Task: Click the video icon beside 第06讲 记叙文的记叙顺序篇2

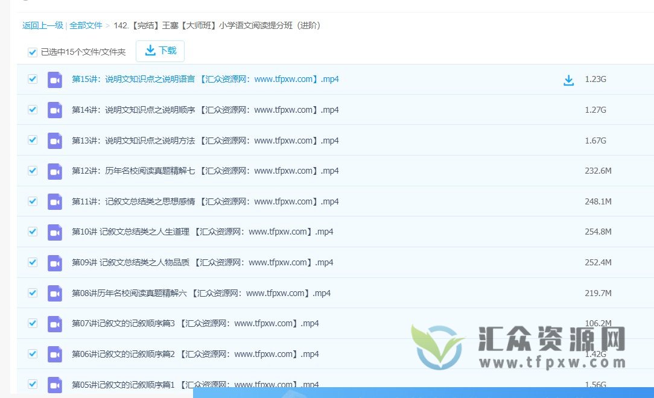Action: (54, 354)
